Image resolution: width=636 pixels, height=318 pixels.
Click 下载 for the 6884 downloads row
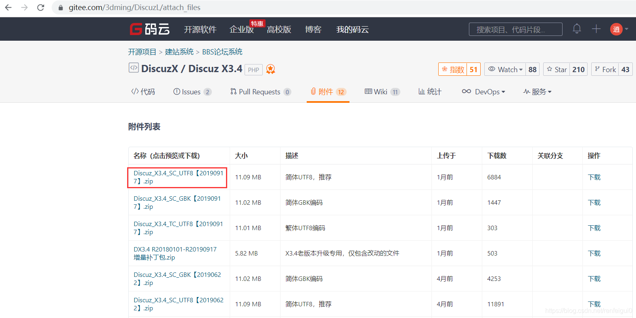coord(594,177)
